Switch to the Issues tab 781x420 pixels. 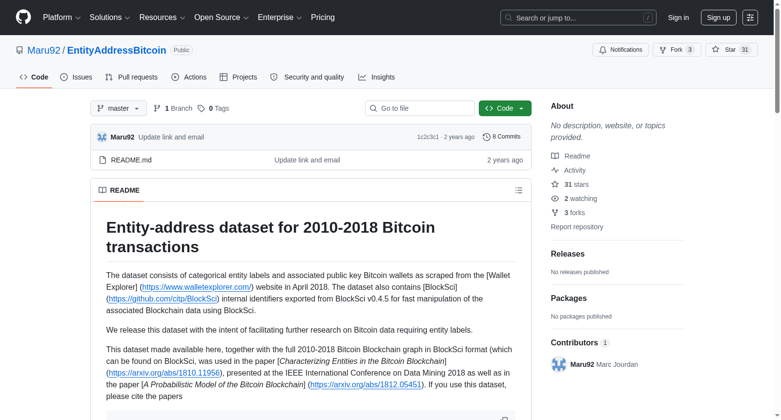76,77
